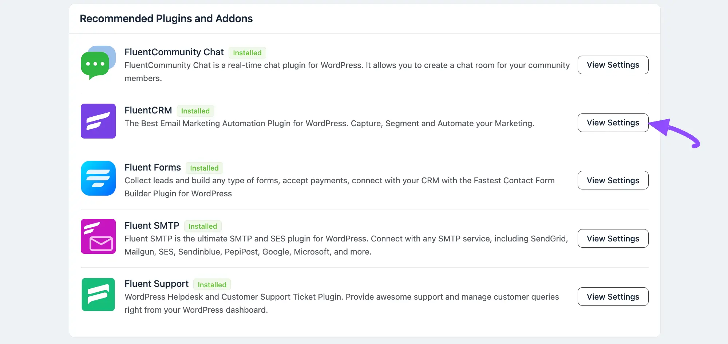The height and width of the screenshot is (344, 728).
Task: Select the FluentCommunity Chat plugin title
Action: pyautogui.click(x=174, y=52)
